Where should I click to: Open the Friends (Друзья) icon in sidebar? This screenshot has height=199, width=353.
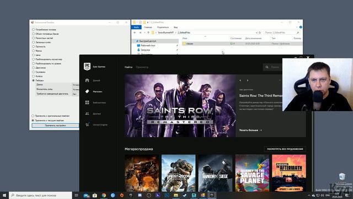tap(87, 113)
